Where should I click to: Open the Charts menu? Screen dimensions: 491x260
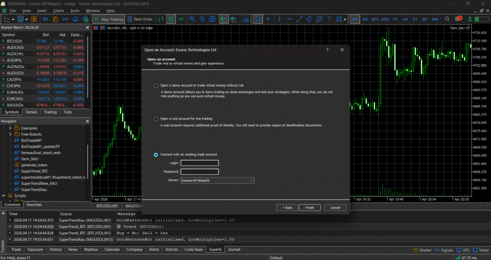click(x=58, y=10)
